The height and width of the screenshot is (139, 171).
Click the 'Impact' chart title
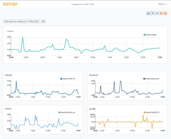click(x=10, y=31)
